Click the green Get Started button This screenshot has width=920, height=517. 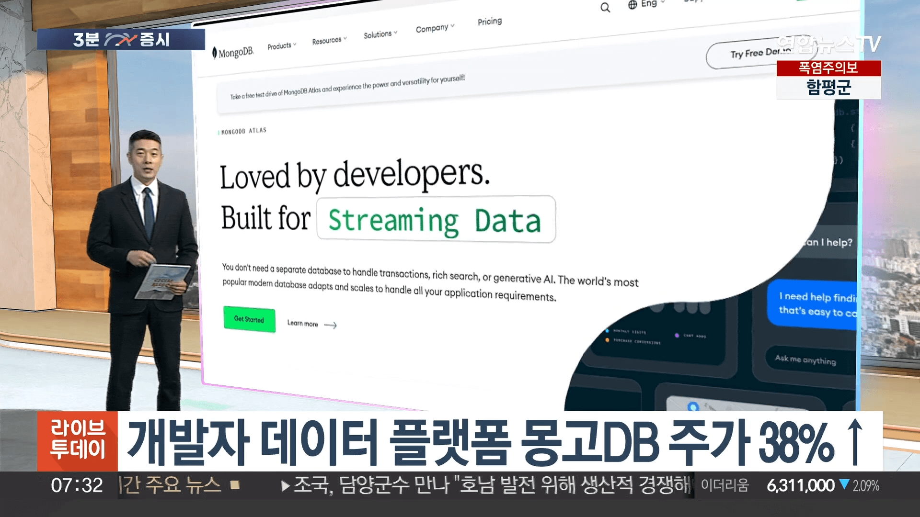[x=249, y=319]
